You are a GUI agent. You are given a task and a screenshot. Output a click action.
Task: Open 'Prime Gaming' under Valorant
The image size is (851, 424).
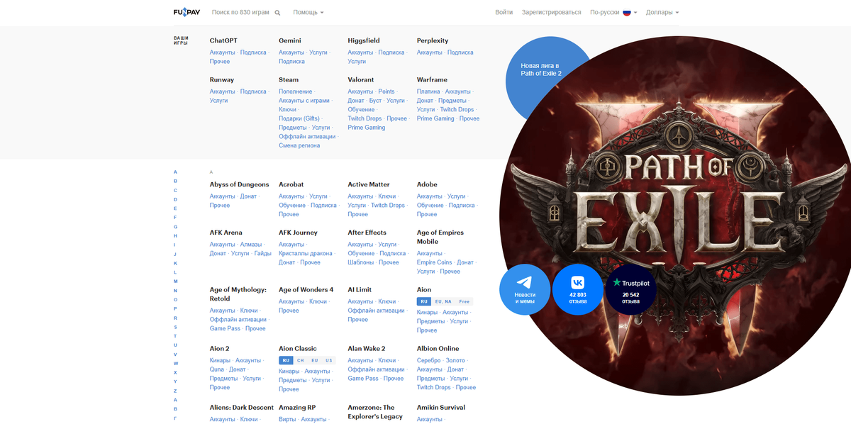click(x=367, y=128)
